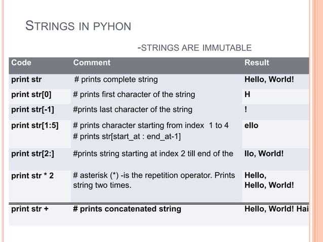Select the 'print str[2:]' code cell

pos(33,153)
